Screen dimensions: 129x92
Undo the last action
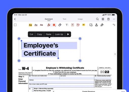[114, 25]
